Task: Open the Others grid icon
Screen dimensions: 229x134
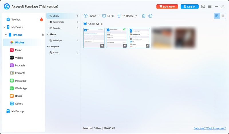Action: [x=12, y=104]
